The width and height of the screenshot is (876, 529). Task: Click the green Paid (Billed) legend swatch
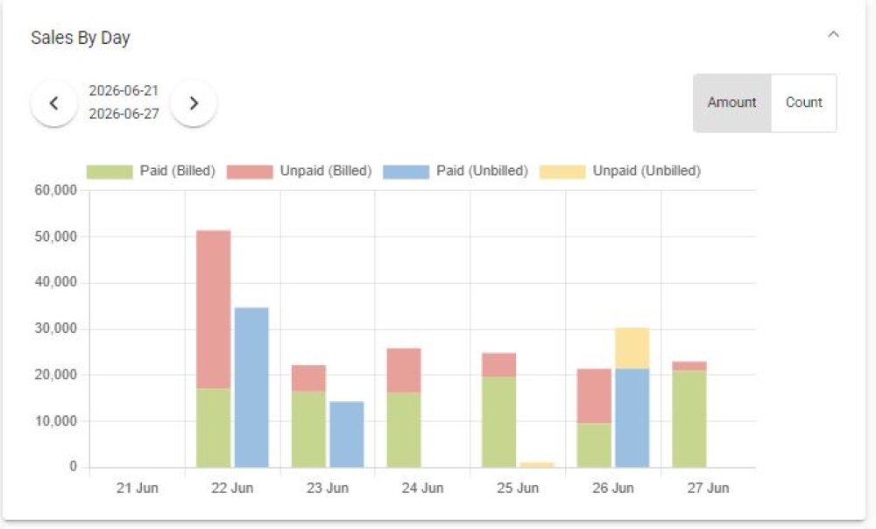[x=109, y=172]
